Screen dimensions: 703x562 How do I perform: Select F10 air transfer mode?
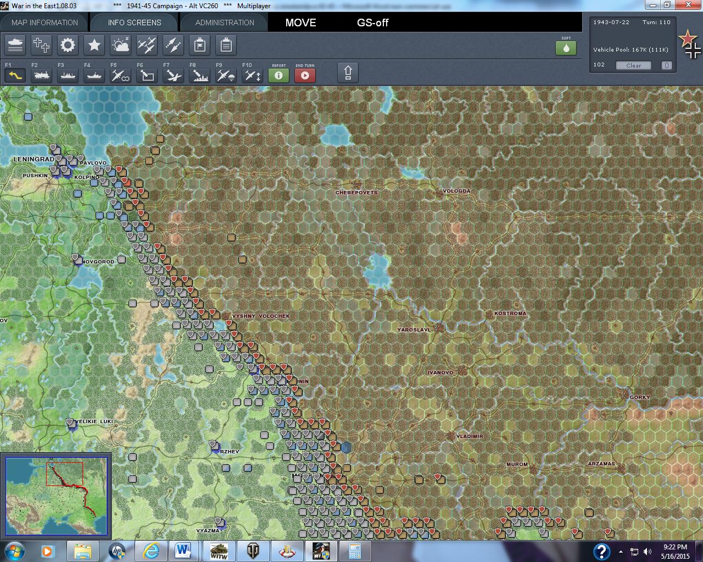[253, 75]
